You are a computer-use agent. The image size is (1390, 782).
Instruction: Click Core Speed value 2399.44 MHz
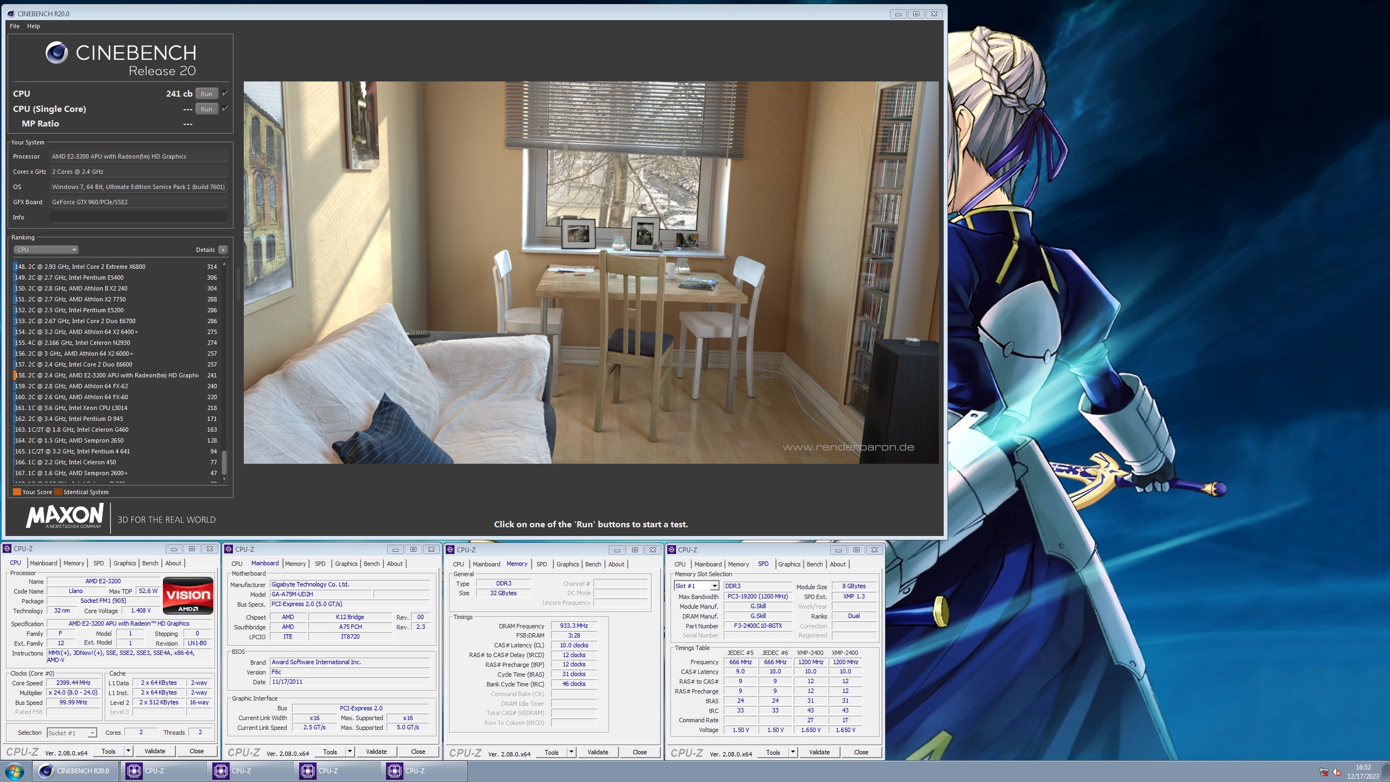tap(73, 683)
